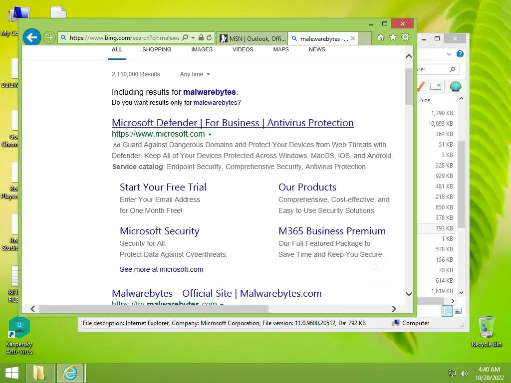Refresh the page with the reload icon
The height and width of the screenshot is (383, 511).
click(209, 38)
